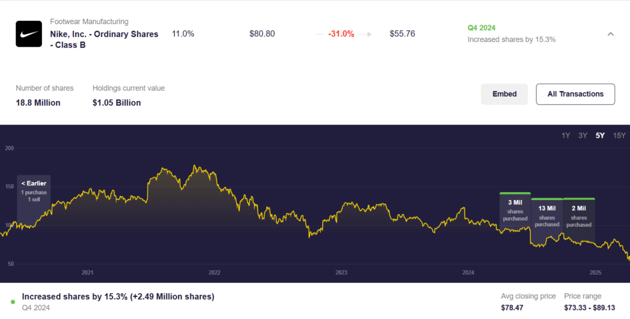Switch chart to 1Y range

click(x=565, y=135)
